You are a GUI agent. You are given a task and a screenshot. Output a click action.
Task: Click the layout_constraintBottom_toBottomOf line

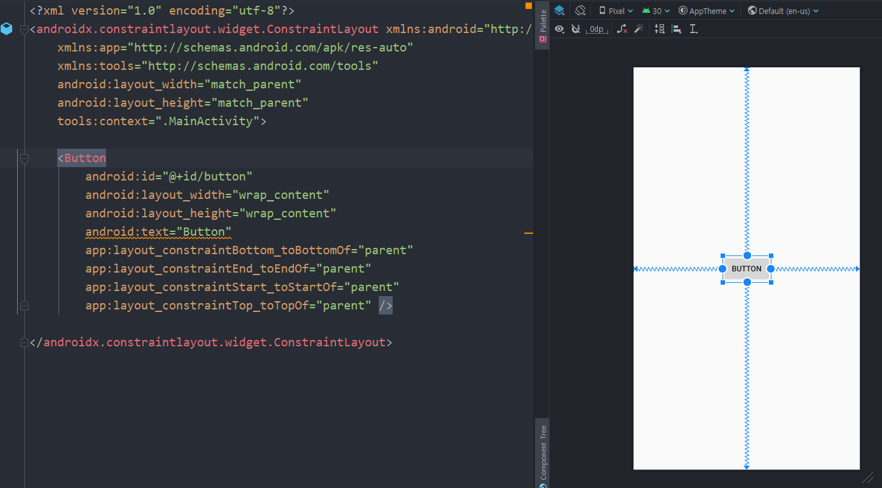click(x=249, y=250)
